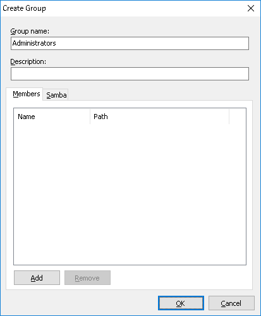Sort members by the Path column header
The height and width of the screenshot is (316, 261).
tap(159, 117)
